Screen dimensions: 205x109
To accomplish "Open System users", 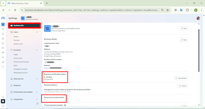I will click(18, 44).
